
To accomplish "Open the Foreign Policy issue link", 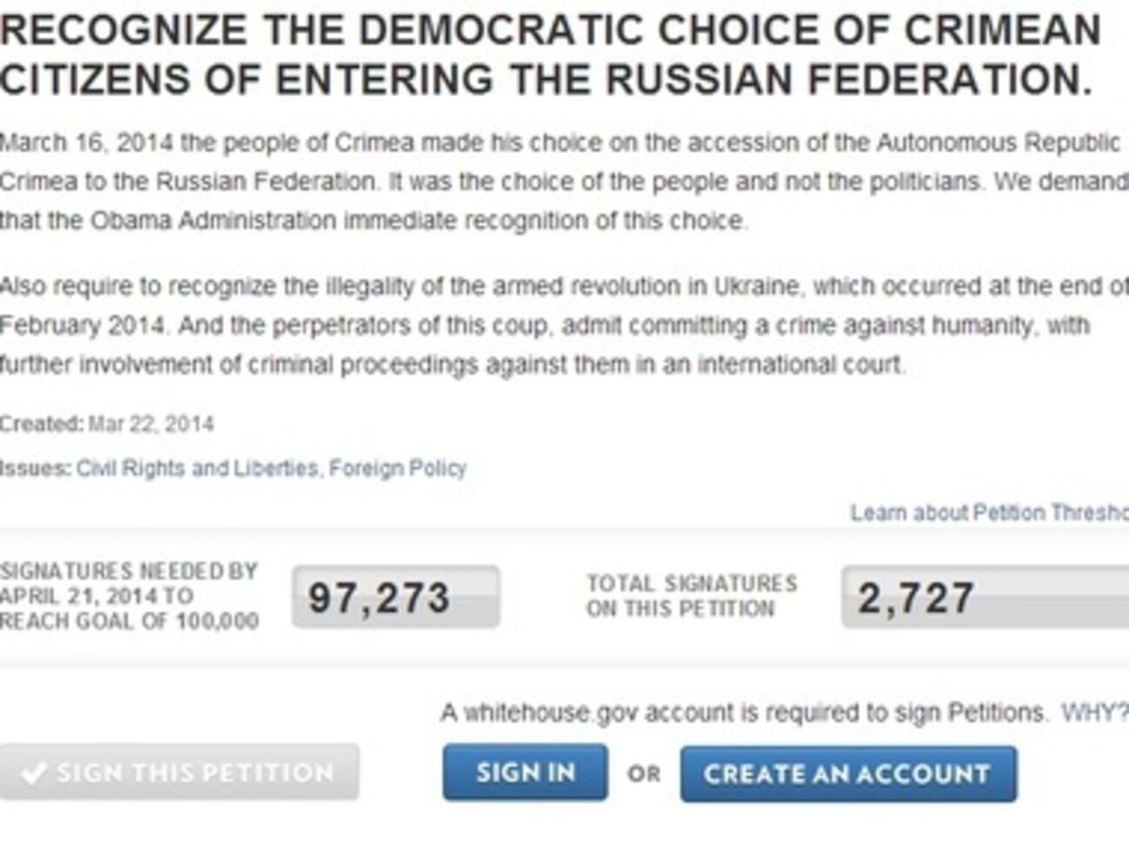I will click(397, 468).
